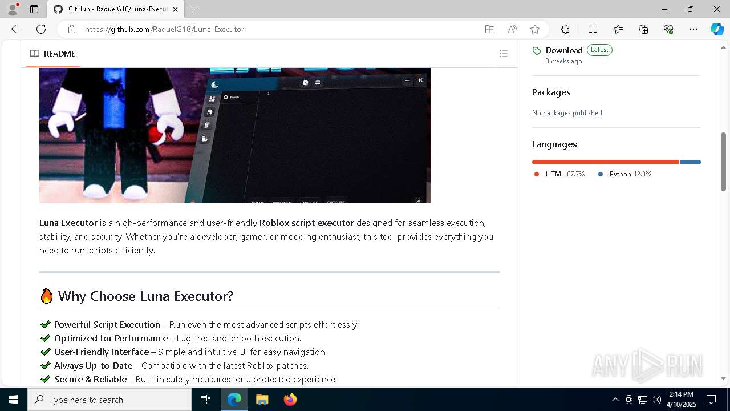Open the volume control tray icon
The image size is (730, 411).
[x=656, y=400]
